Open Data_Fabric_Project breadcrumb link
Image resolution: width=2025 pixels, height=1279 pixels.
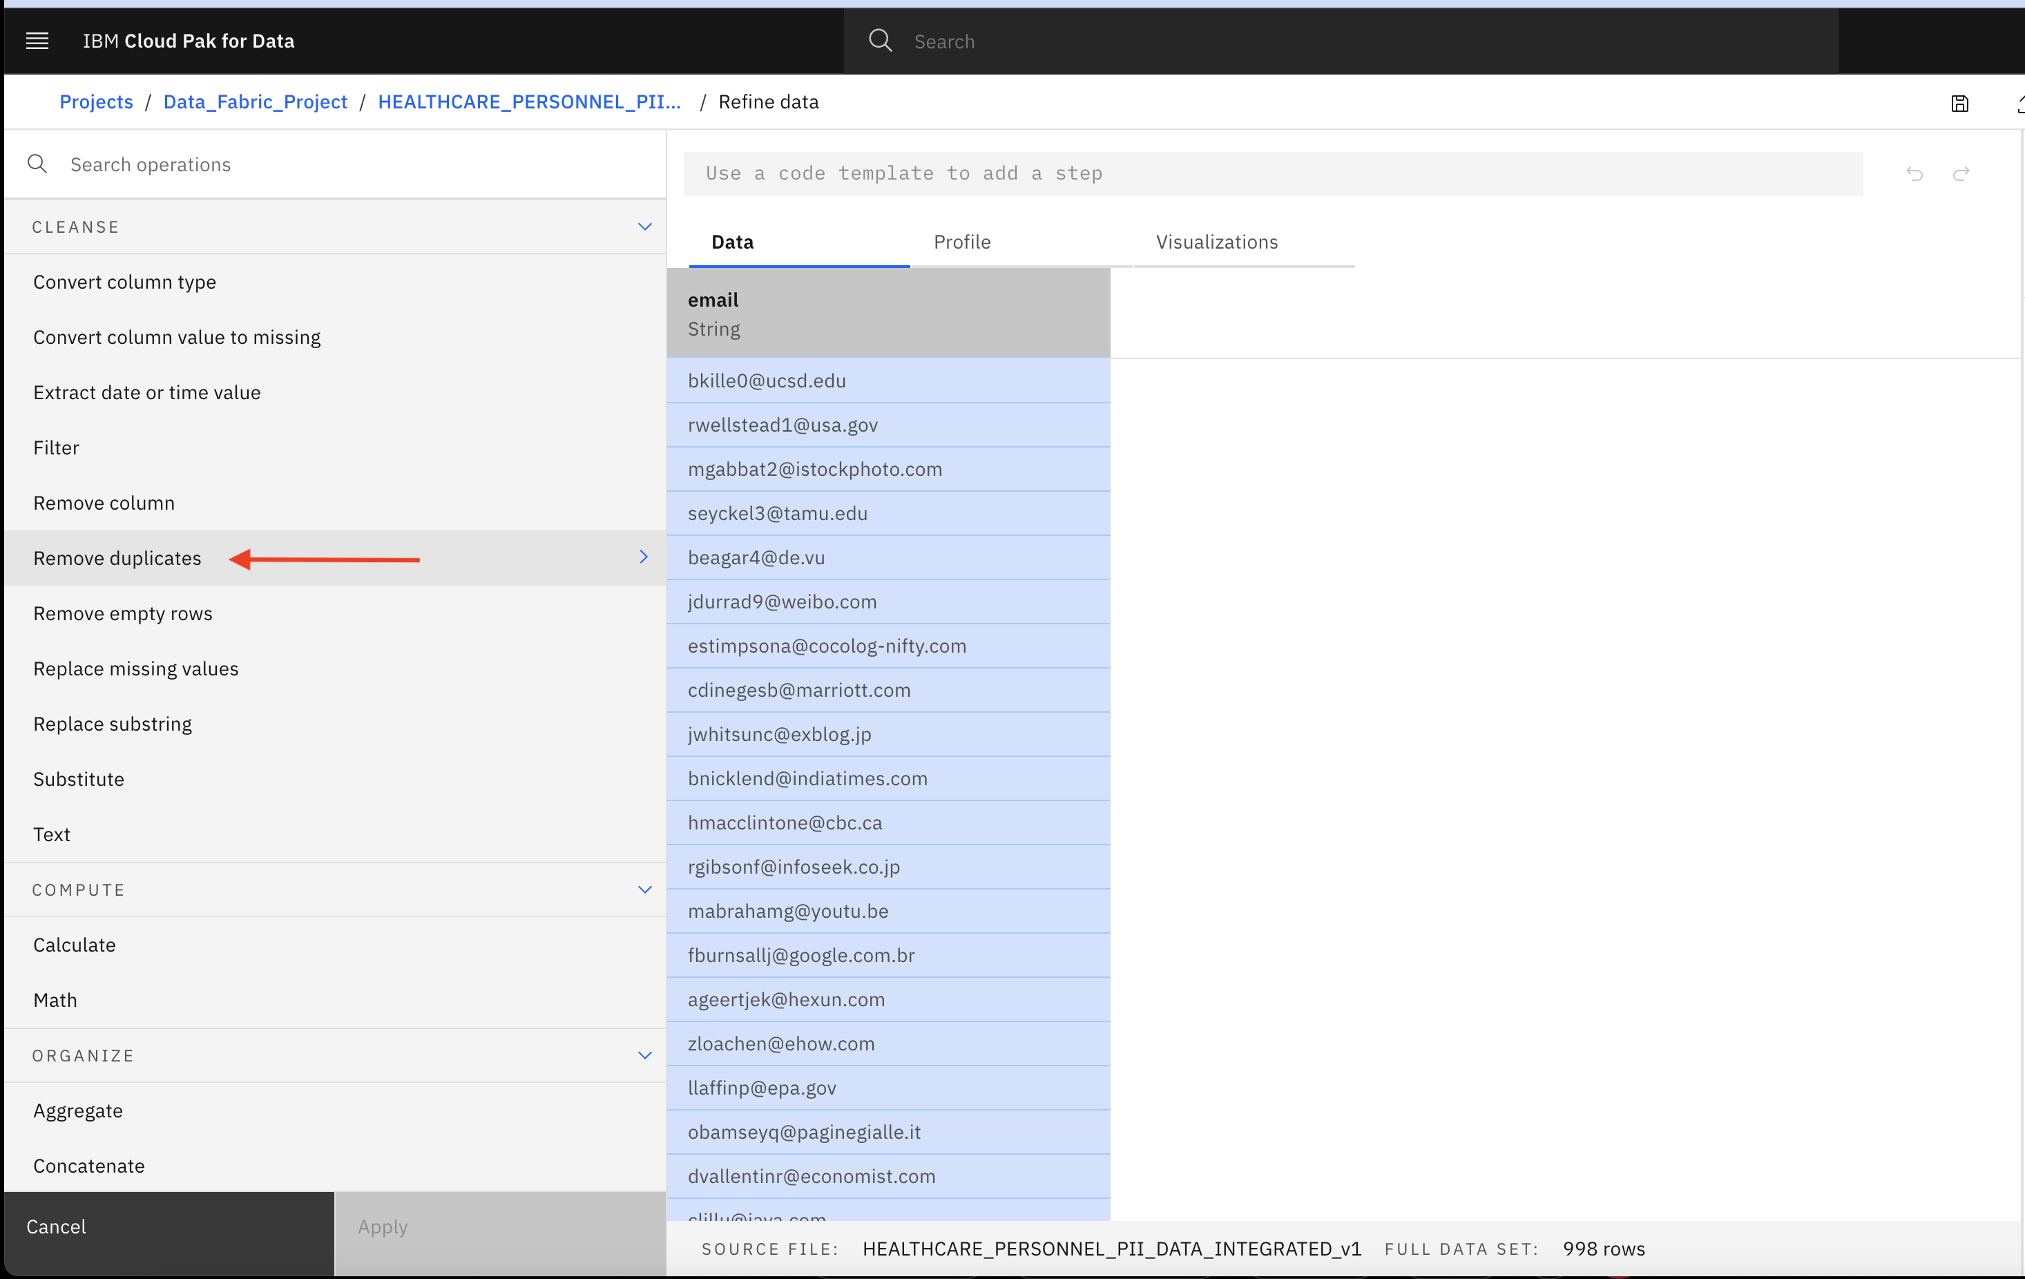[x=255, y=102]
